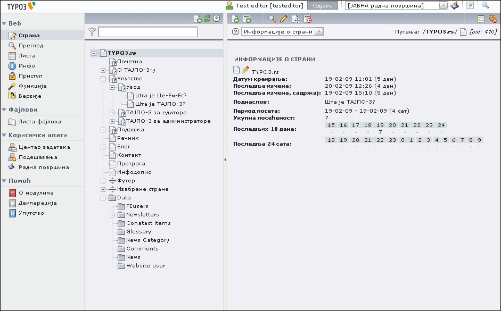
Task: Click the green refresh page tree icon
Action: point(207,19)
